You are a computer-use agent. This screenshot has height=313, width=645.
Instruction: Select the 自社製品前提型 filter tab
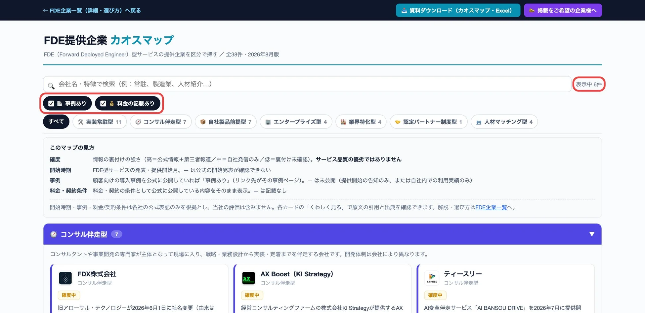[226, 122]
